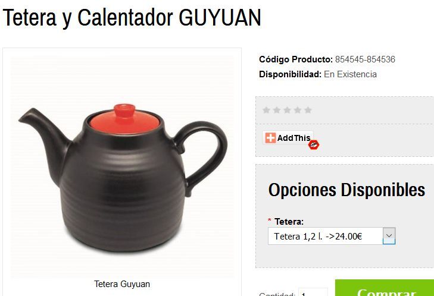Click the fifth rating star

click(x=308, y=111)
